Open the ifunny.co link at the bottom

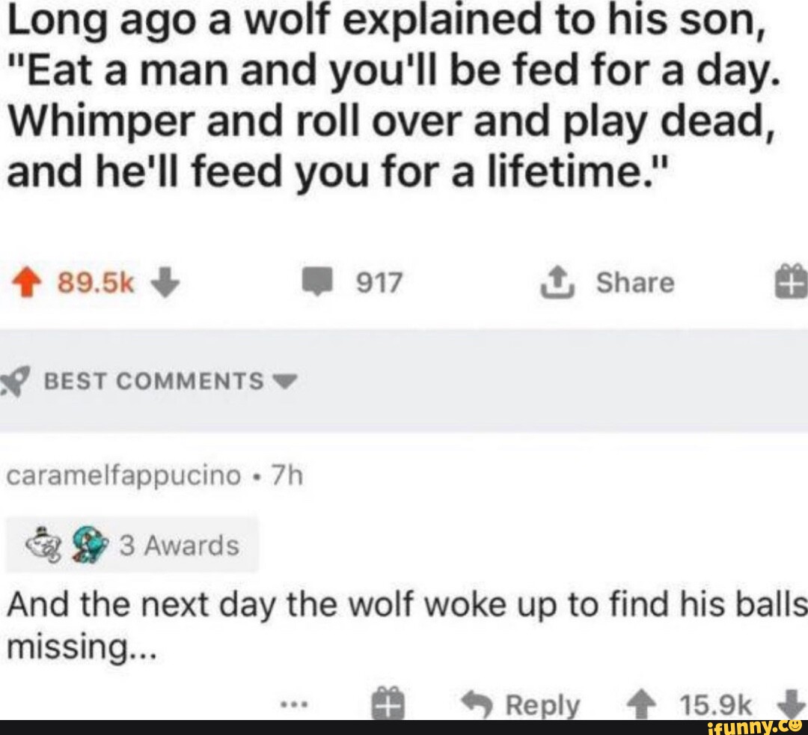click(752, 725)
